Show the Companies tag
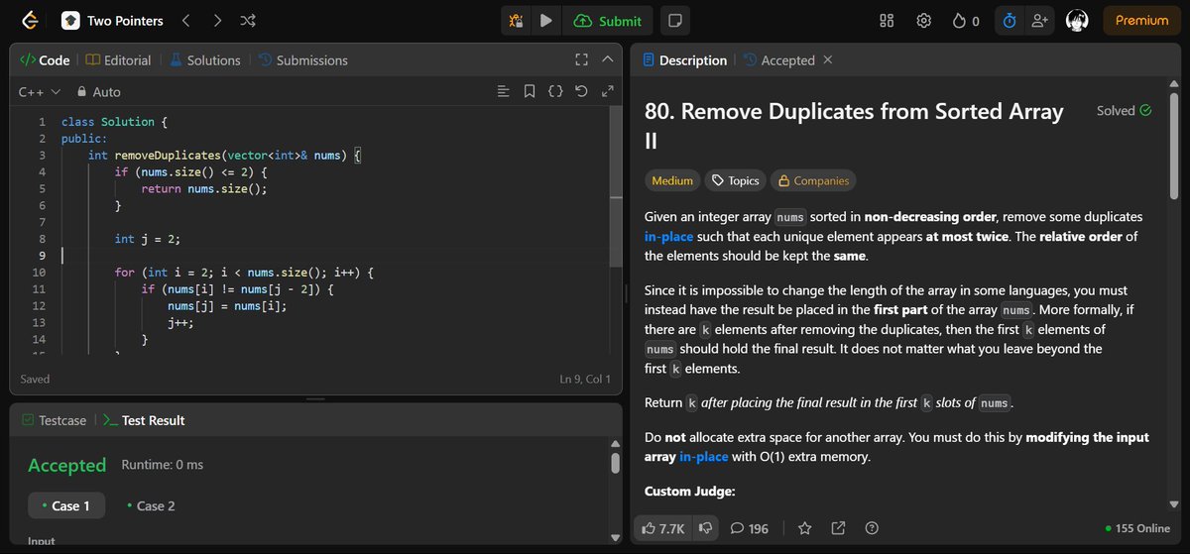The image size is (1190, 554). pyautogui.click(x=813, y=180)
